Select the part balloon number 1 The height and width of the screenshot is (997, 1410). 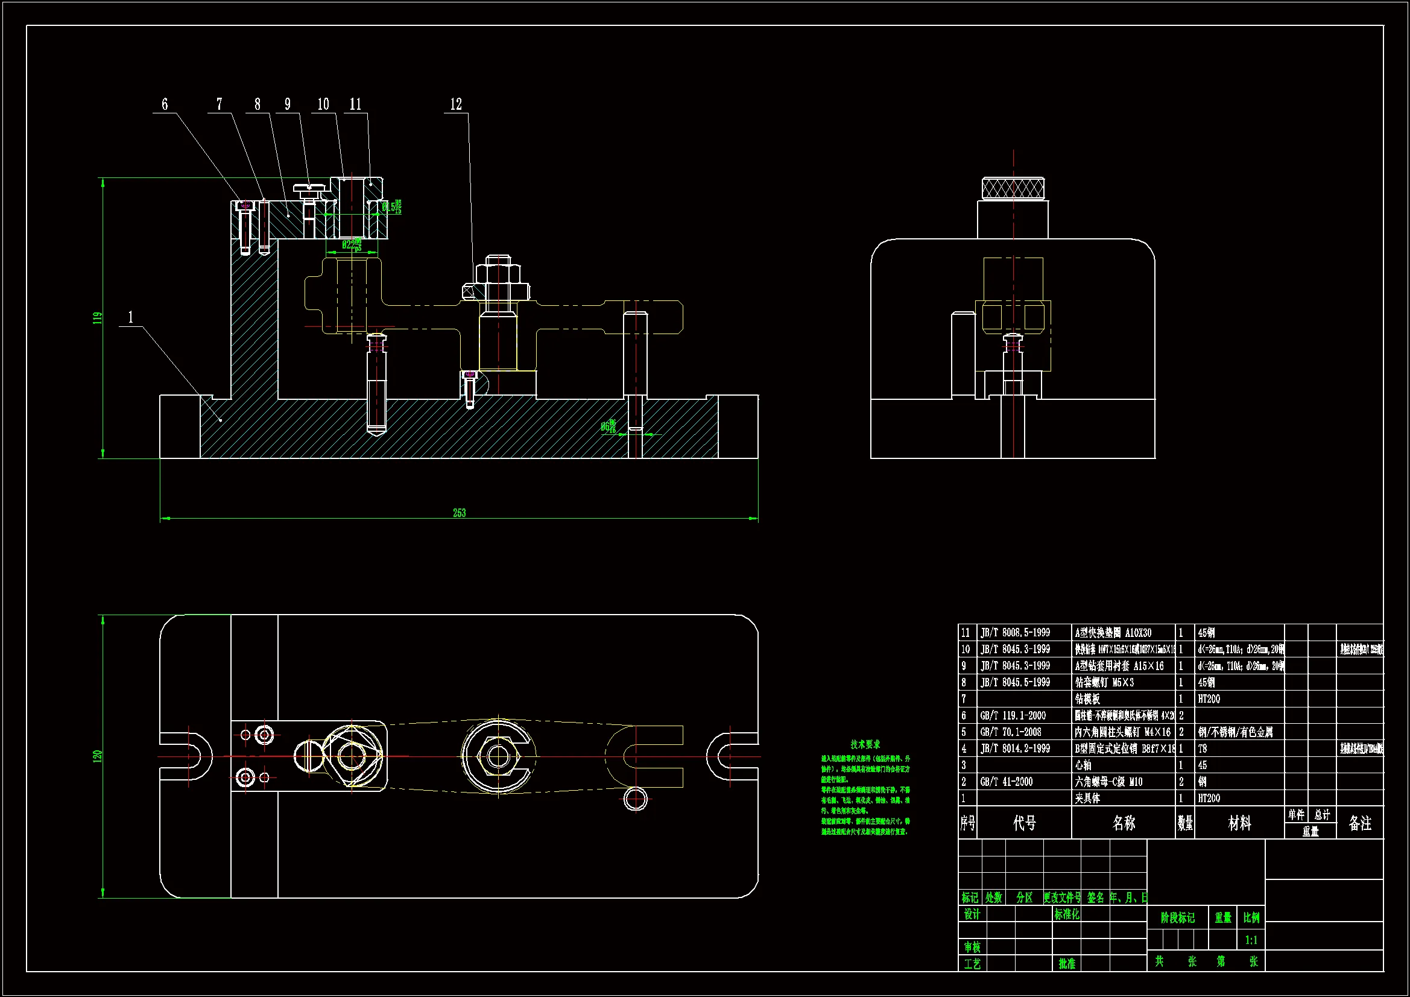(130, 318)
